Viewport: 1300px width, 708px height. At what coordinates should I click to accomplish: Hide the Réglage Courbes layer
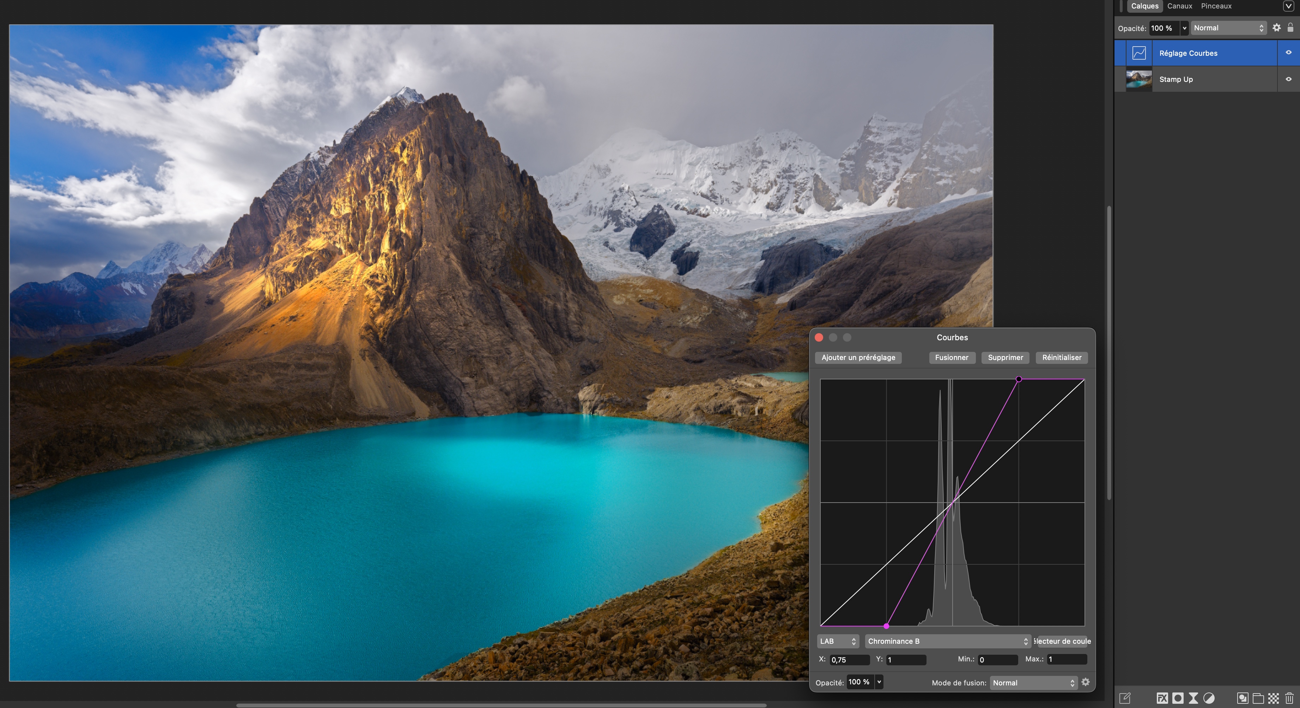coord(1288,53)
